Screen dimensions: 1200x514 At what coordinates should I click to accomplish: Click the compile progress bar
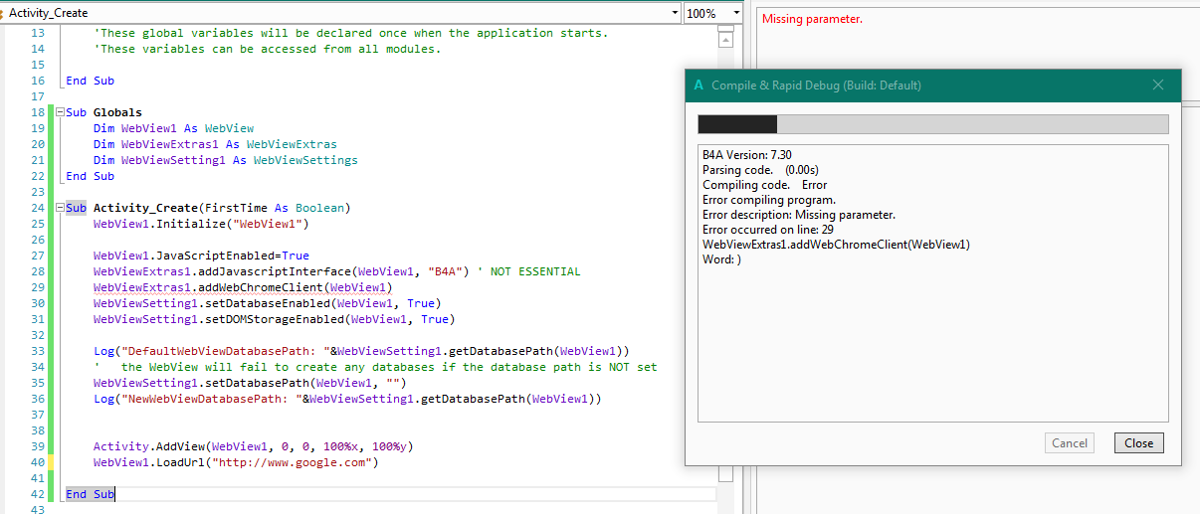pyautogui.click(x=932, y=124)
